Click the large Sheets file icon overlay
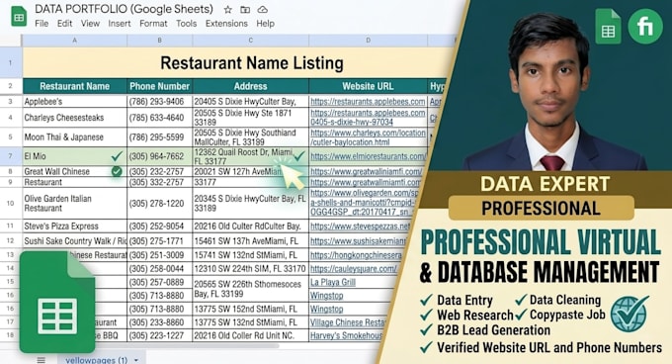672x364 pixels. tap(57, 302)
